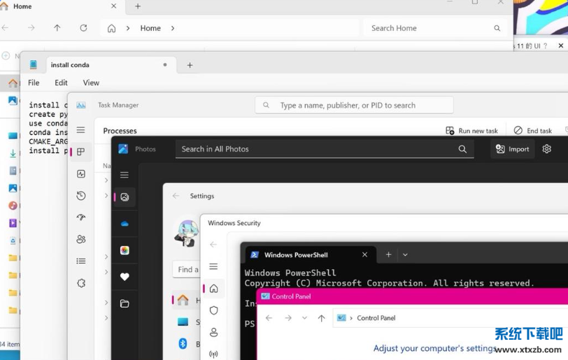Open Virus protection shield in Windows Security
The height and width of the screenshot is (360, 568).
pyautogui.click(x=214, y=310)
